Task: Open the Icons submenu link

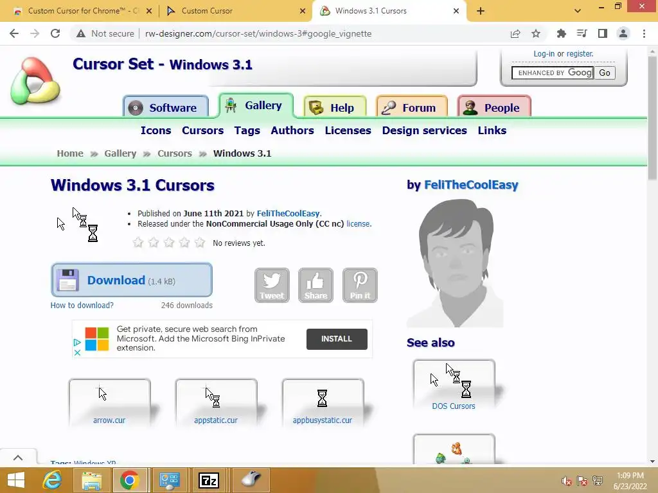Action: (x=156, y=130)
